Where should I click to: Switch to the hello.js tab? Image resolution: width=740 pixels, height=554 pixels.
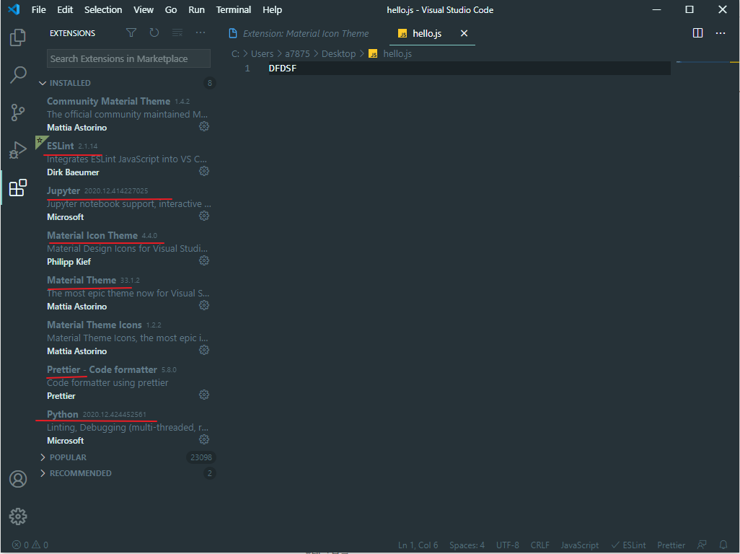coord(427,33)
